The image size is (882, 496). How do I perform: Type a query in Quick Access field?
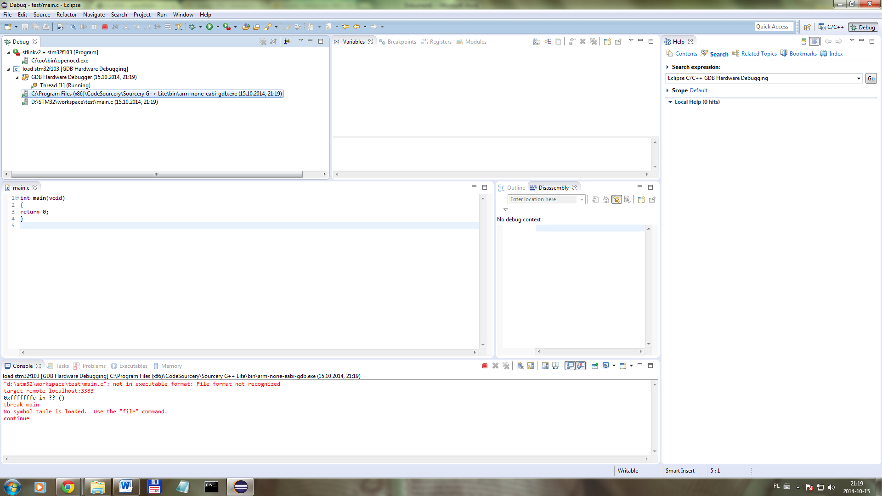774,26
